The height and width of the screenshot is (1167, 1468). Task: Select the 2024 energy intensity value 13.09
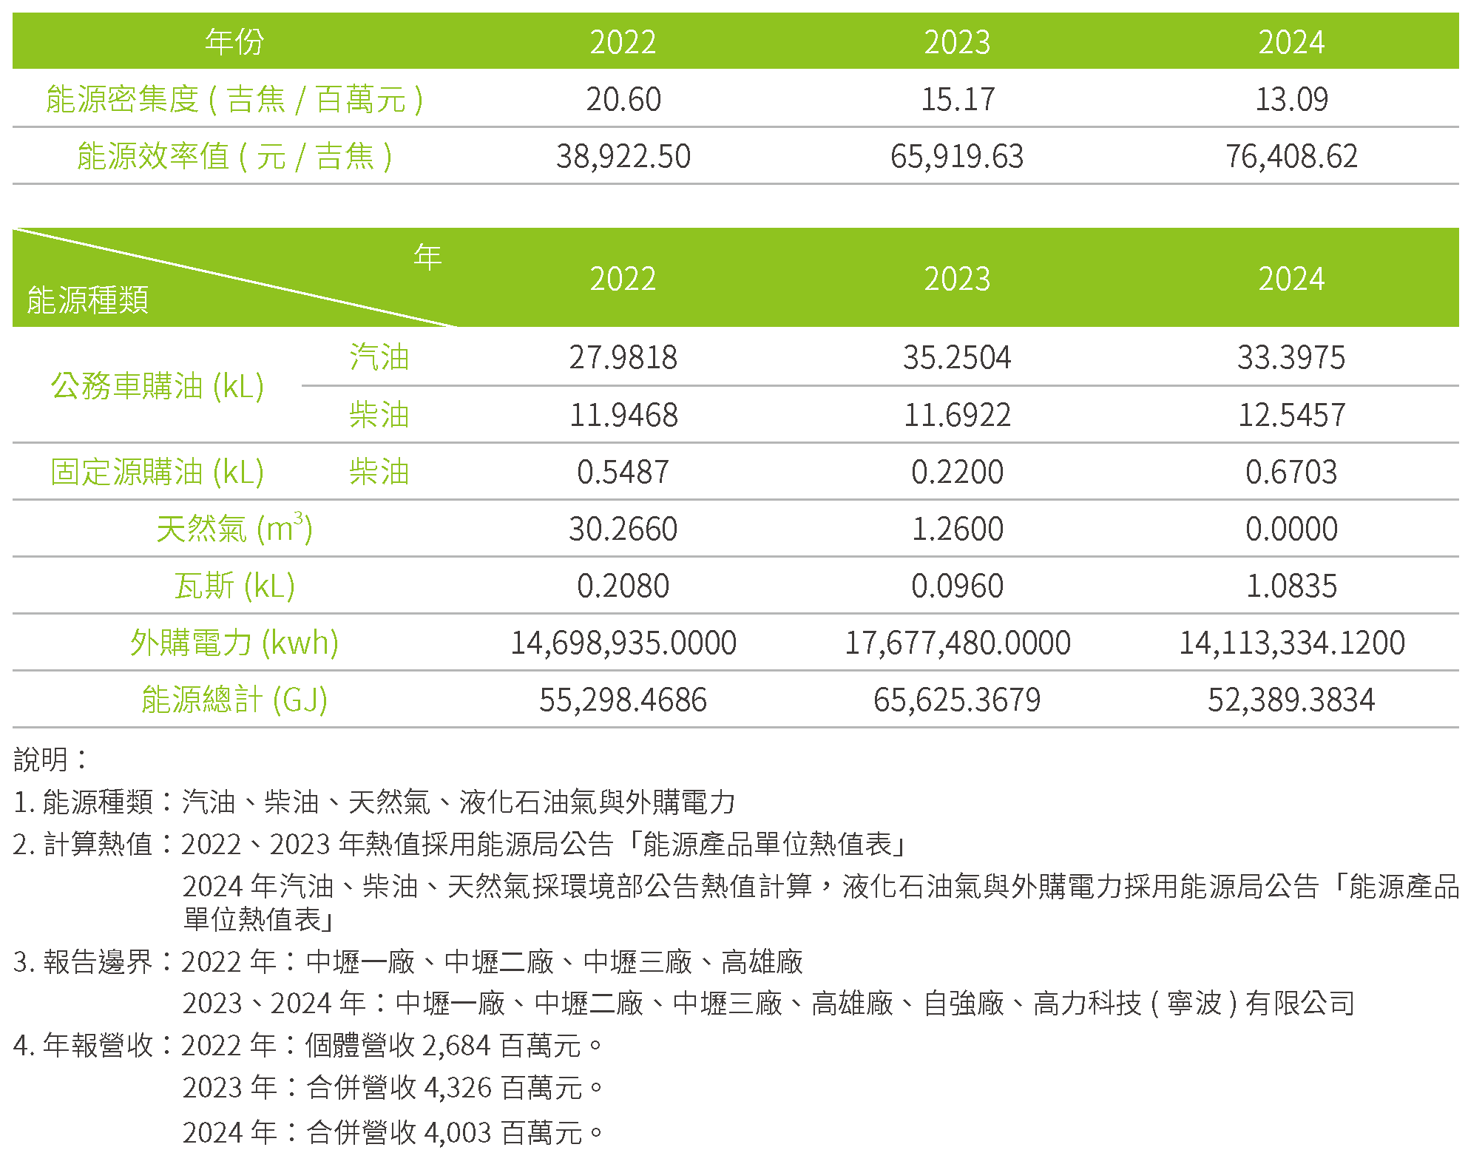click(1291, 99)
